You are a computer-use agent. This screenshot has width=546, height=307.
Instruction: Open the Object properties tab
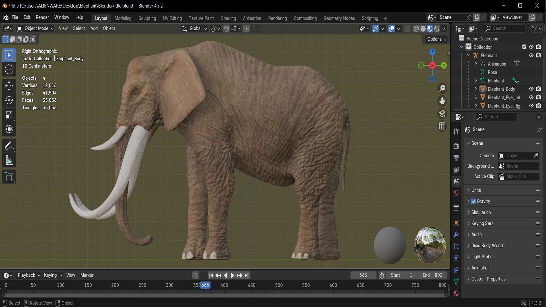(x=456, y=223)
